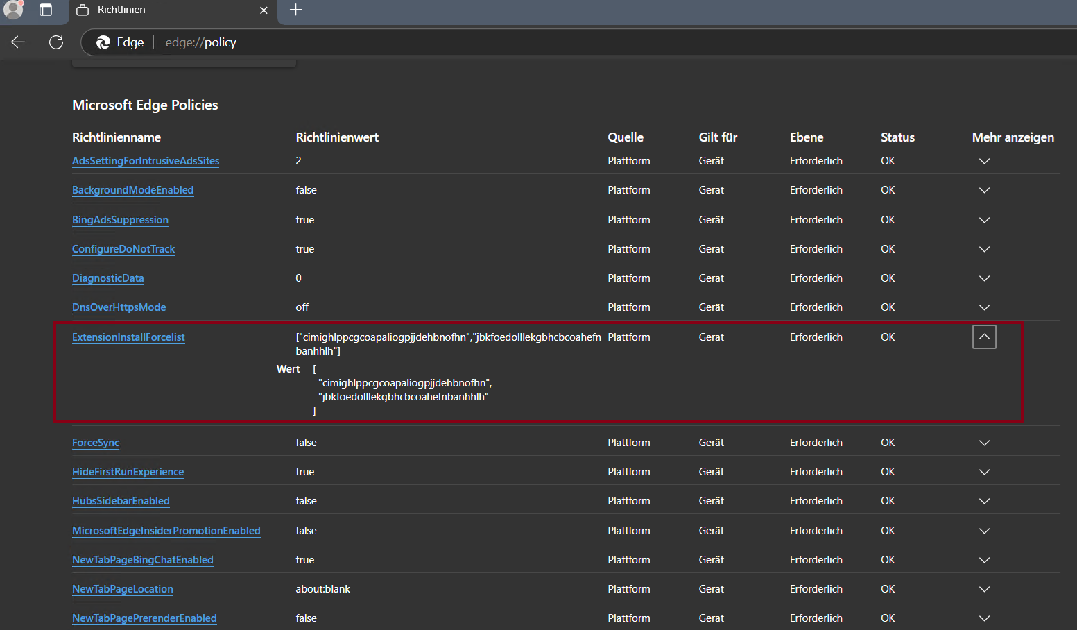
Task: Click the Mehr anzeigen column header
Action: tap(1013, 137)
